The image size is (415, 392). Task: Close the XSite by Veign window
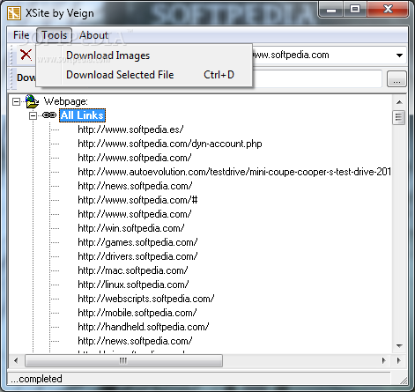pyautogui.click(x=388, y=10)
